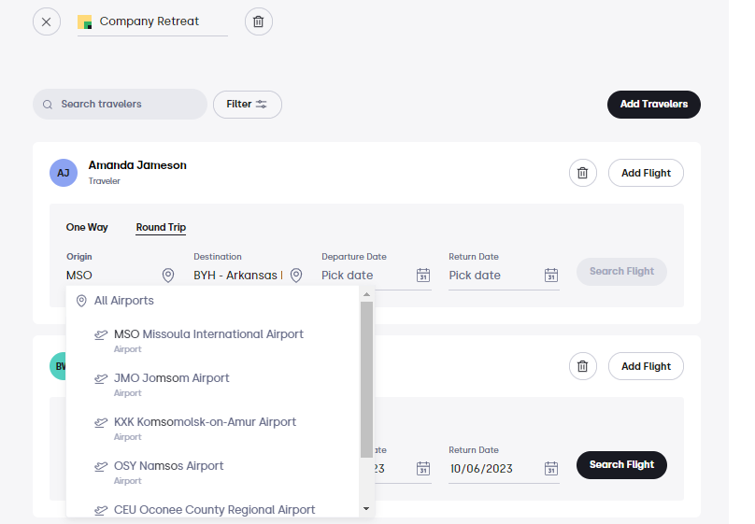This screenshot has height=524, width=755.
Task: Click Amanda's Return Date calendar icon
Action: (551, 276)
